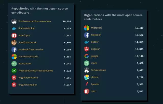Click the FortAwesome organization castle logo
This screenshot has height=104, width=163.
tap(87, 70)
